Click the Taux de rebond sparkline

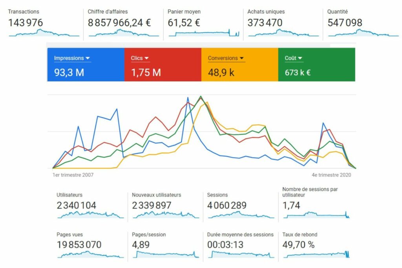tap(316, 254)
